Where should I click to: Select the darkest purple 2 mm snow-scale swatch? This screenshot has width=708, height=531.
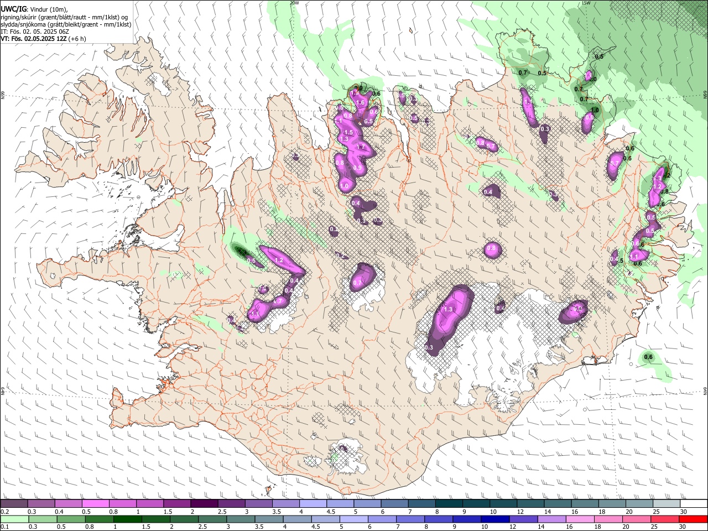point(204,504)
